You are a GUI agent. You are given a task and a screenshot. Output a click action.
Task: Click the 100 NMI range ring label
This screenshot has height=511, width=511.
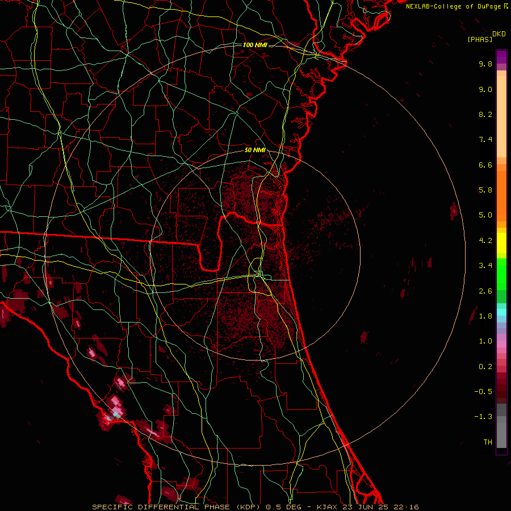pos(255,45)
